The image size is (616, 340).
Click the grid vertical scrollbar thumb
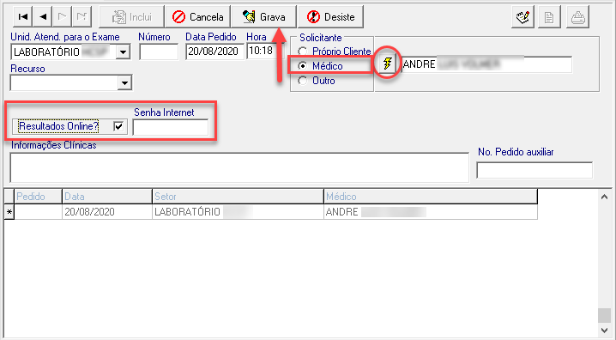pos(604,316)
